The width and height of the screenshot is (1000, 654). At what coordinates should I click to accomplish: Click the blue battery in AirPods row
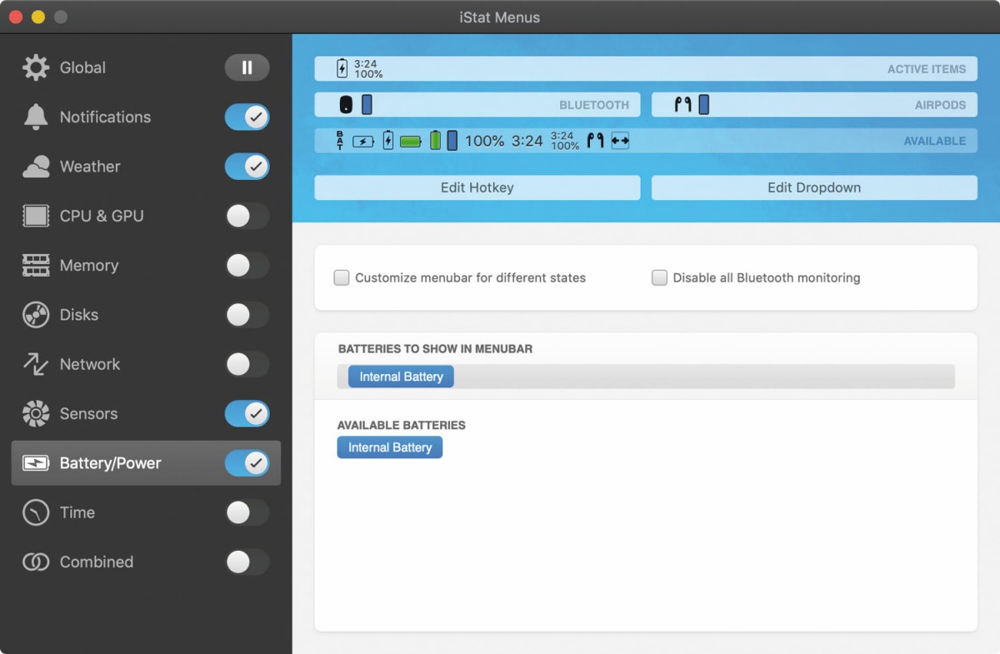click(704, 105)
